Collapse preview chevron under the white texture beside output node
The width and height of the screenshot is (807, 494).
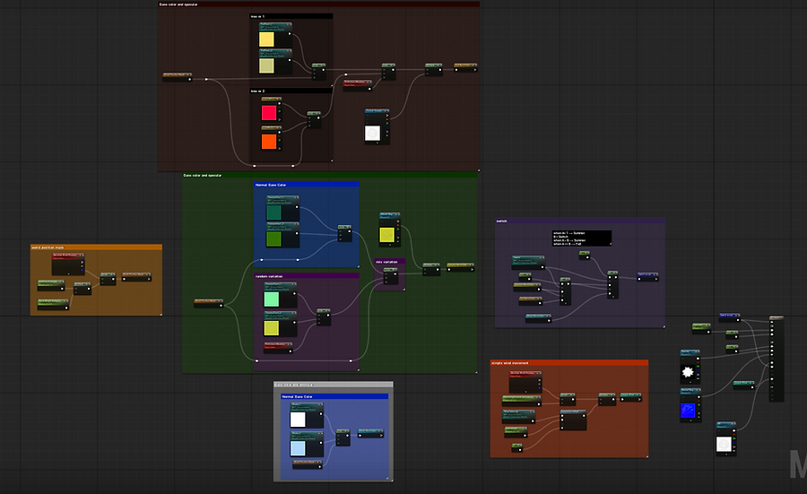pyautogui.click(x=726, y=454)
